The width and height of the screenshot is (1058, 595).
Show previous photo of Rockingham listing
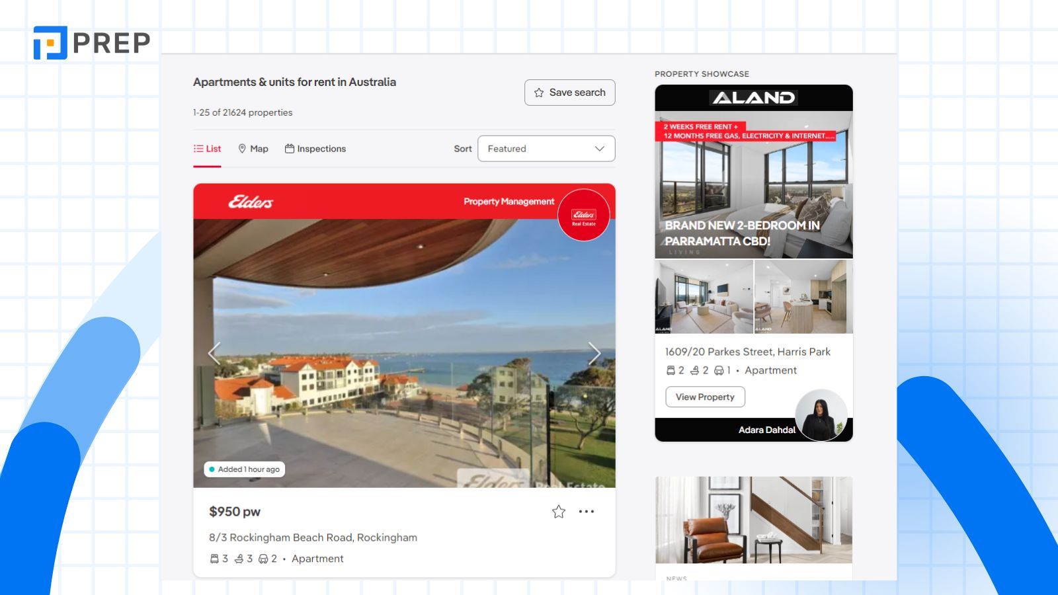pyautogui.click(x=214, y=353)
